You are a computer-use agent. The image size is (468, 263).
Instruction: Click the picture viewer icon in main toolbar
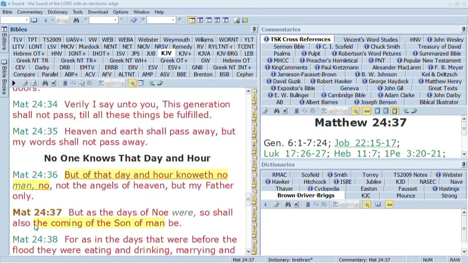coord(236,20)
